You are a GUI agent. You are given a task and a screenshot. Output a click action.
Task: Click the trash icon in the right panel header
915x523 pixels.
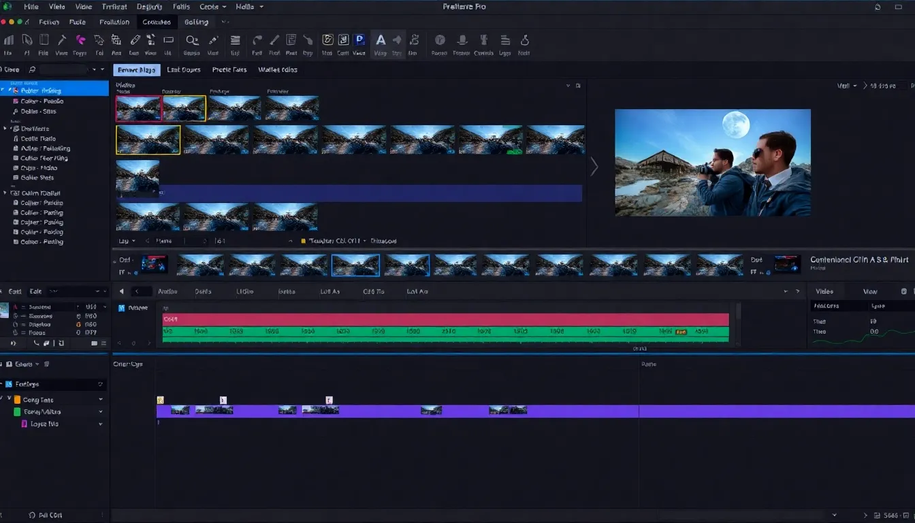(903, 291)
